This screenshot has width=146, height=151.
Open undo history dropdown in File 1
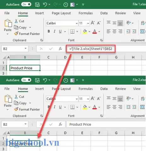tap(50, 4)
